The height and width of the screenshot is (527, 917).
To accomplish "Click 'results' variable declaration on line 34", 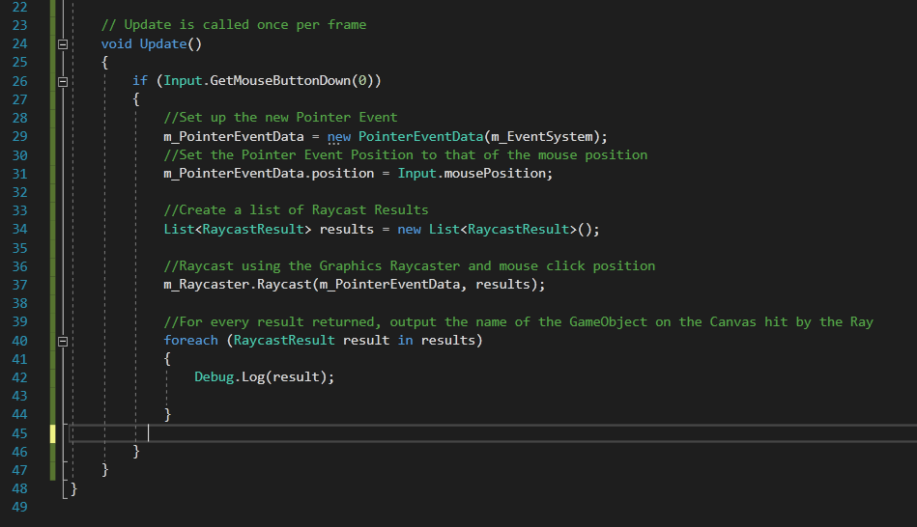I will tap(347, 229).
